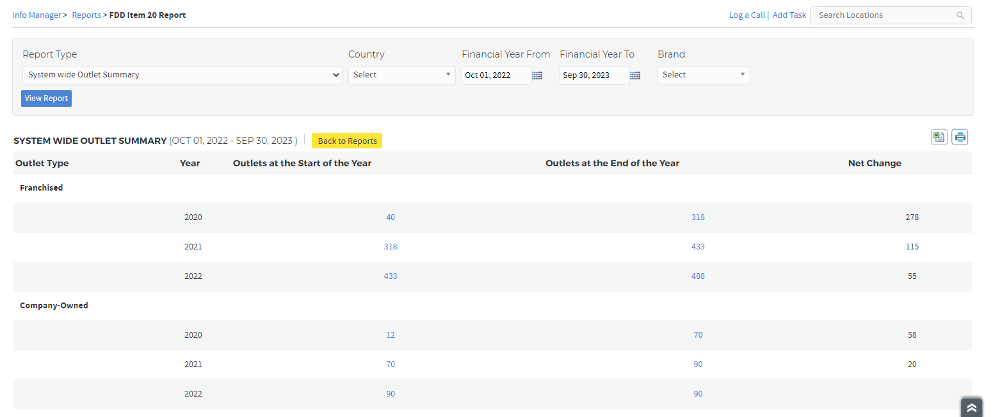Image resolution: width=993 pixels, height=417 pixels.
Task: Open calendar picker for Financial Year To
Action: 635,75
